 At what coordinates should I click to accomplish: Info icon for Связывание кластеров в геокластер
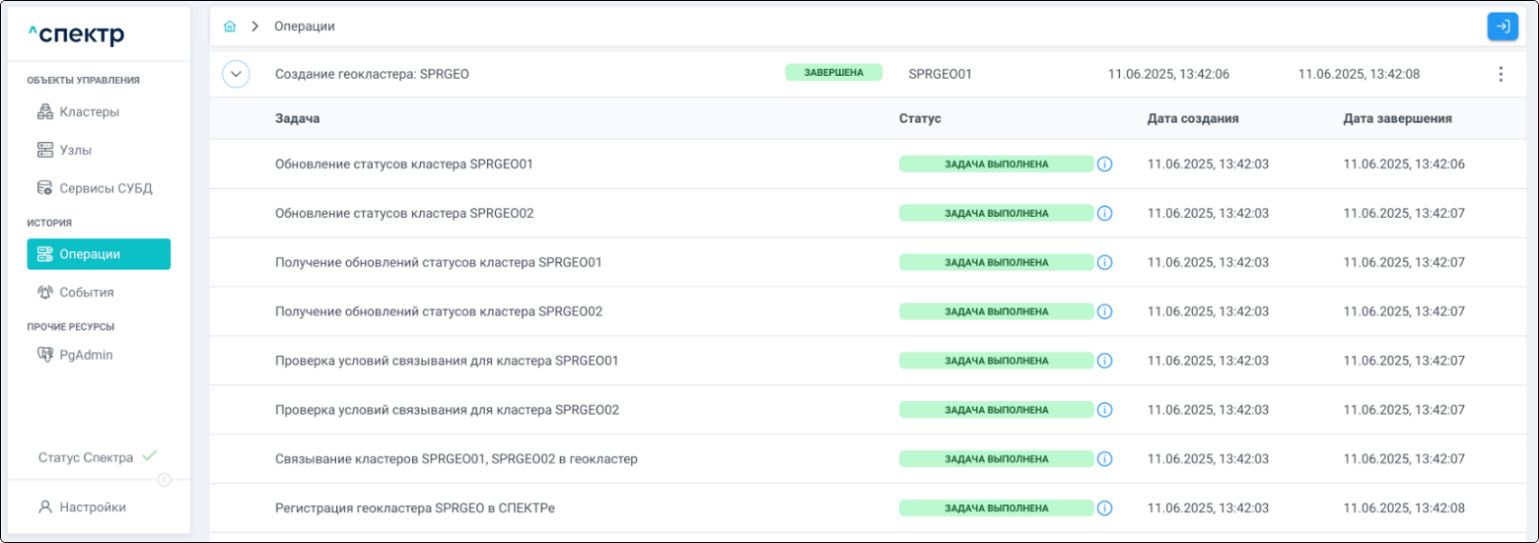pos(1105,459)
